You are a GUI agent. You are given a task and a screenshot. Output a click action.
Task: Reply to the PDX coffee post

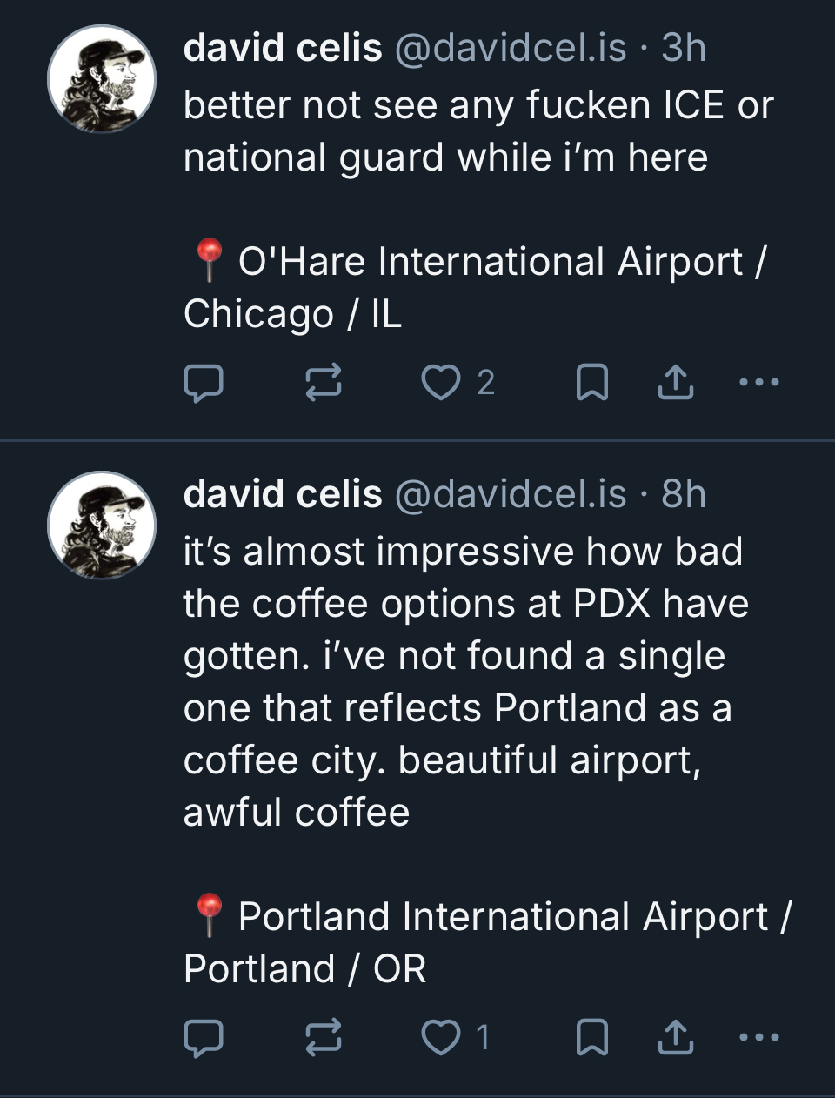point(204,1038)
